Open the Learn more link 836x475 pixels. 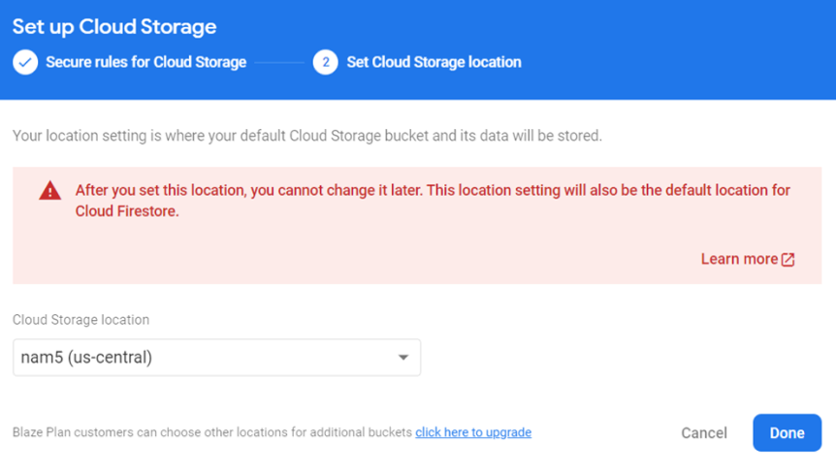coord(739,259)
